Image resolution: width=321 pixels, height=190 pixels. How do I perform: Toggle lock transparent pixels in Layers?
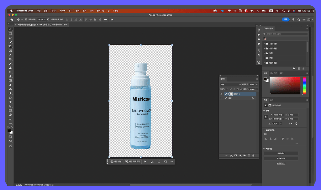(227, 89)
